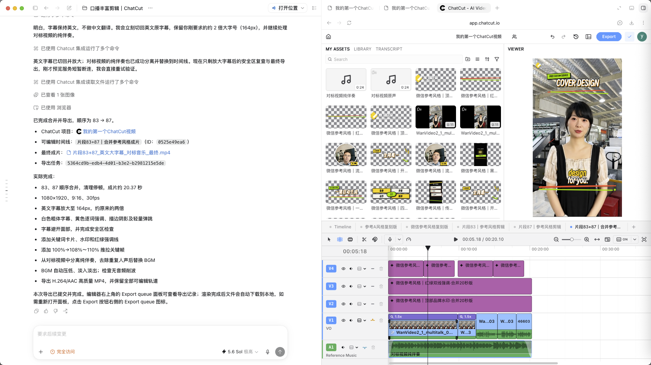The height and width of the screenshot is (365, 651).
Task: Open the 参考A风格复刻版 sequence tab
Action: tap(378, 227)
